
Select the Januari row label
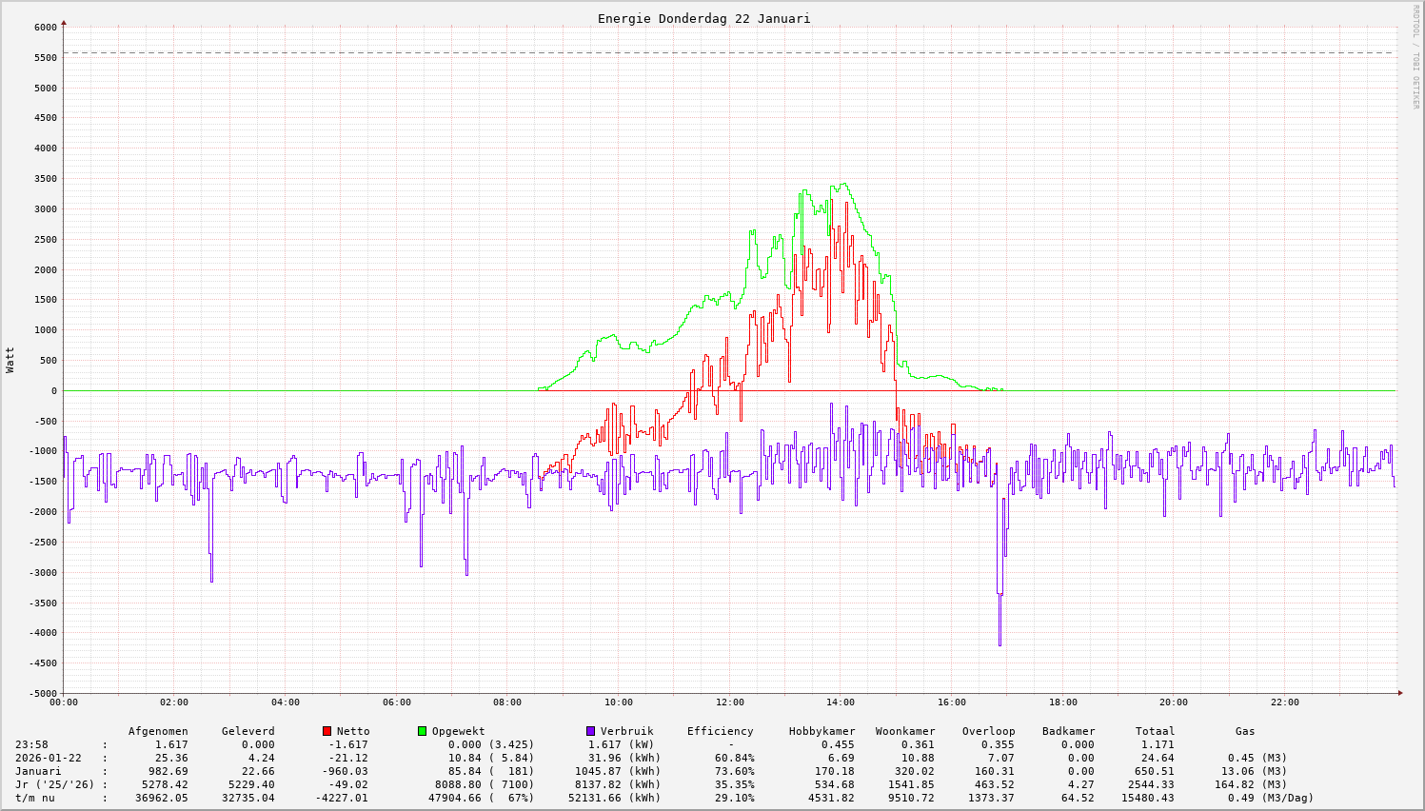[x=38, y=771]
